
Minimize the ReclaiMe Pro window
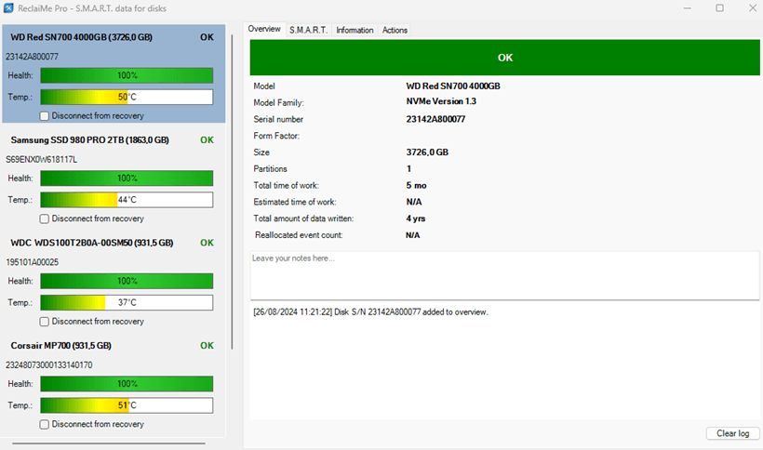[687, 7]
